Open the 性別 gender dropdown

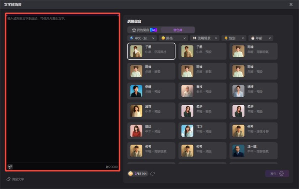click(x=234, y=38)
